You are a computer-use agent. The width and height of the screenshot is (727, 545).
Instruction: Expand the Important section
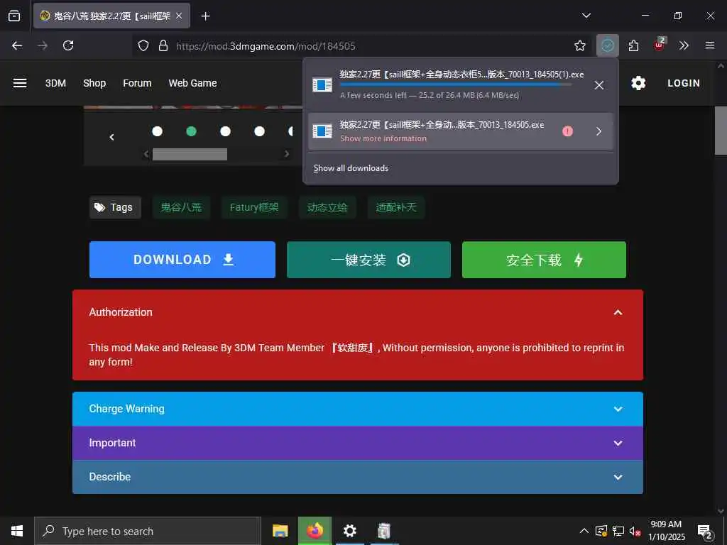pos(358,443)
